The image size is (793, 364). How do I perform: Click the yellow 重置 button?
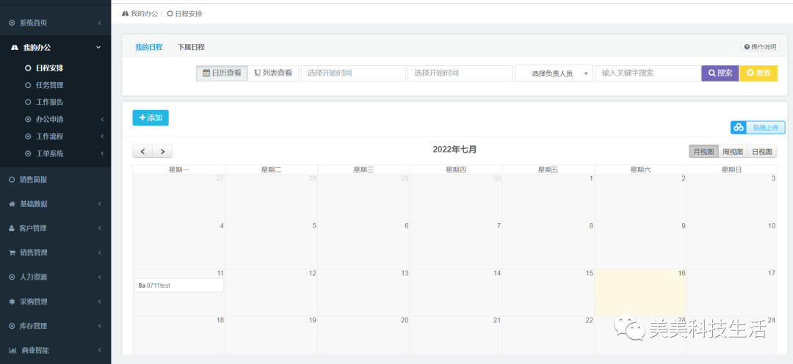click(758, 73)
